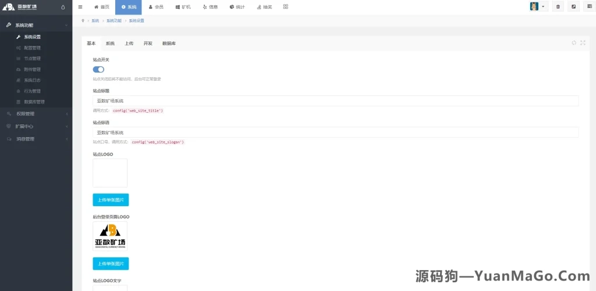Expand the 扩展中心 sidebar group
The width and height of the screenshot is (596, 291).
(x=36, y=127)
